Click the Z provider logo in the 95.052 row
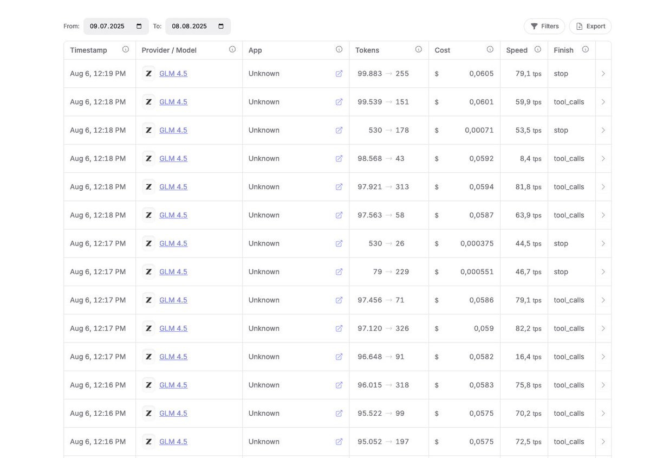Screen dimensions: 650x458 click(149, 441)
